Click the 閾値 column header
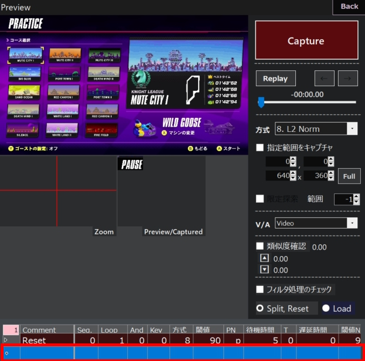Image resolution: width=365 pixels, height=361 pixels. (208, 329)
